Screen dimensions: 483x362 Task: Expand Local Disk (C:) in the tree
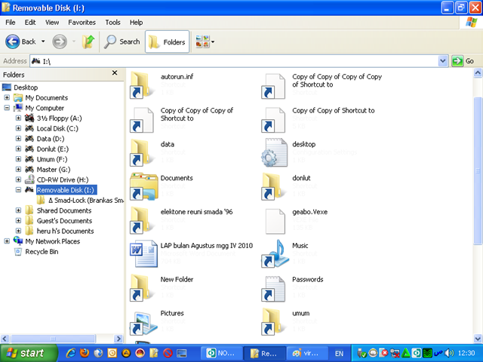tap(18, 128)
